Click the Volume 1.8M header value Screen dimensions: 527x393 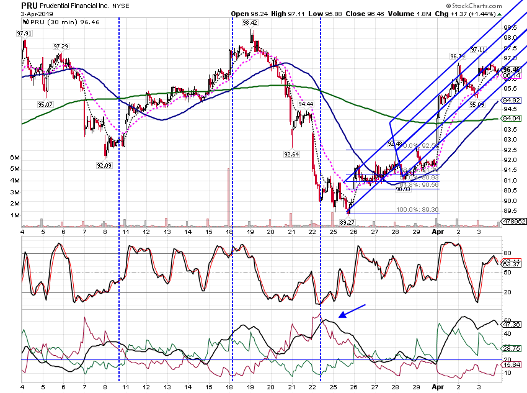409,14
